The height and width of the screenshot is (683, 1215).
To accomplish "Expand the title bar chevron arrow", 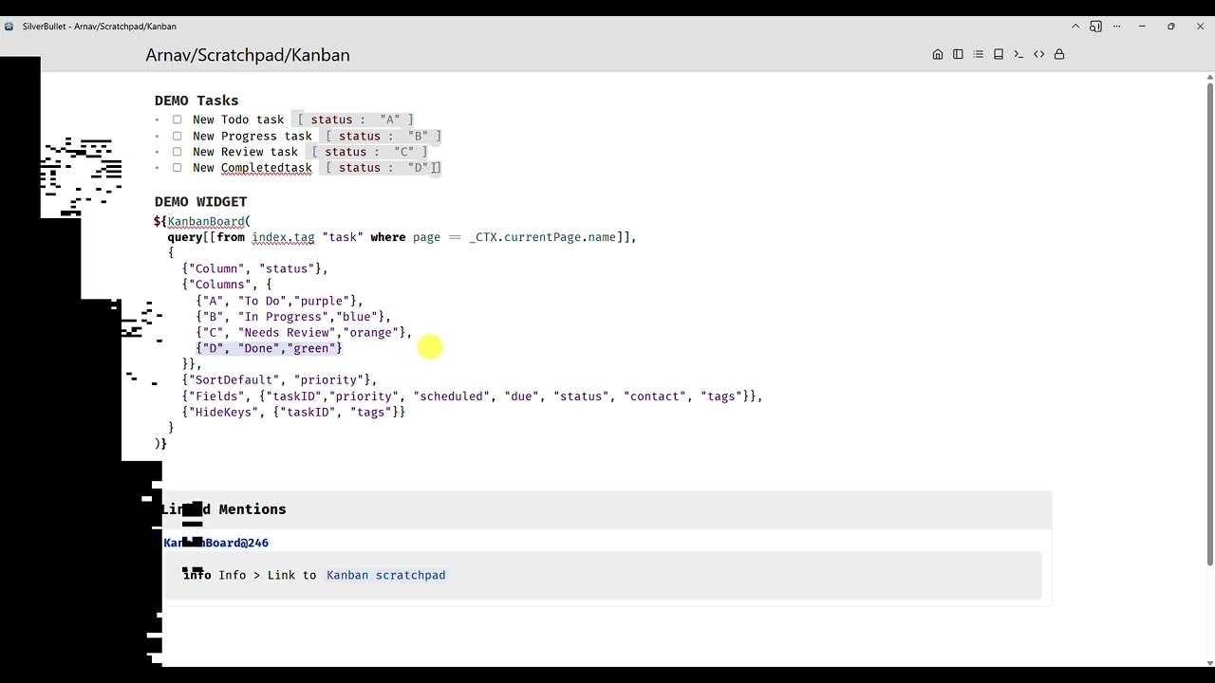I will (x=1075, y=27).
